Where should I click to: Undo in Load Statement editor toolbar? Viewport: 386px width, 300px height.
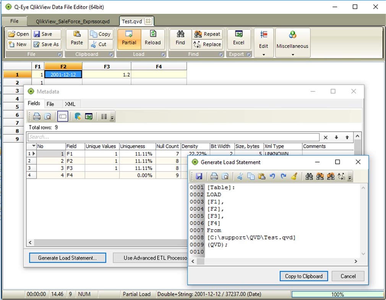tap(272, 176)
